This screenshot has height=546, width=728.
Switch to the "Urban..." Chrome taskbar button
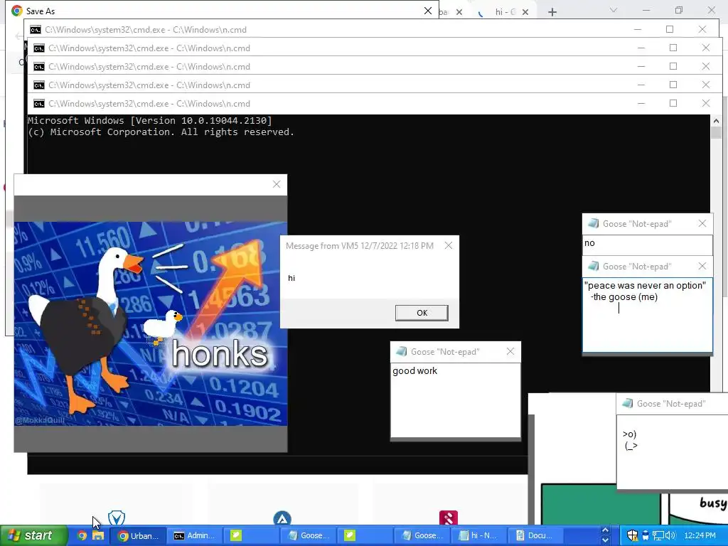(x=137, y=536)
